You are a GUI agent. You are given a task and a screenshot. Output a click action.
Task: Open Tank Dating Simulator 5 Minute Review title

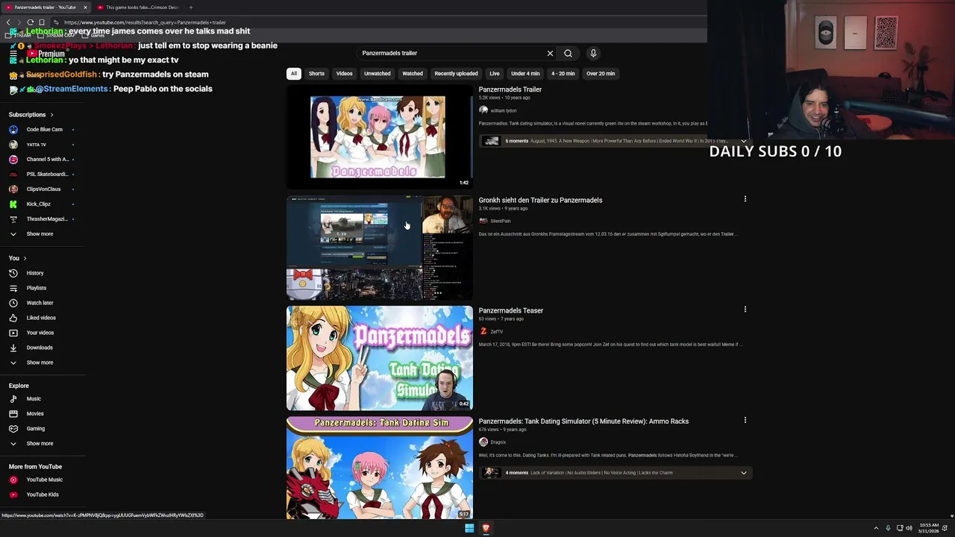(583, 421)
